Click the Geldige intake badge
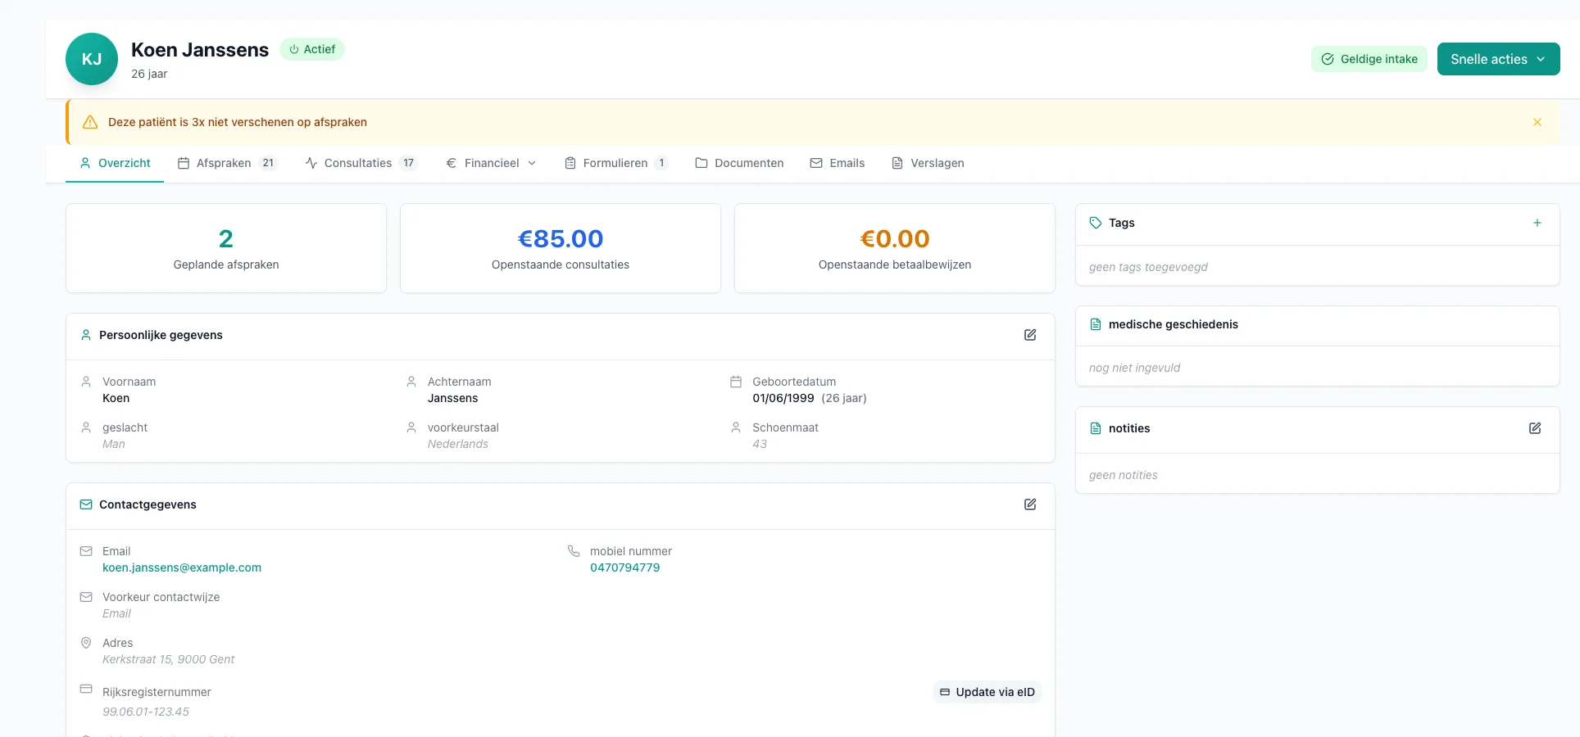Screen dimensions: 1580x737 1369,59
